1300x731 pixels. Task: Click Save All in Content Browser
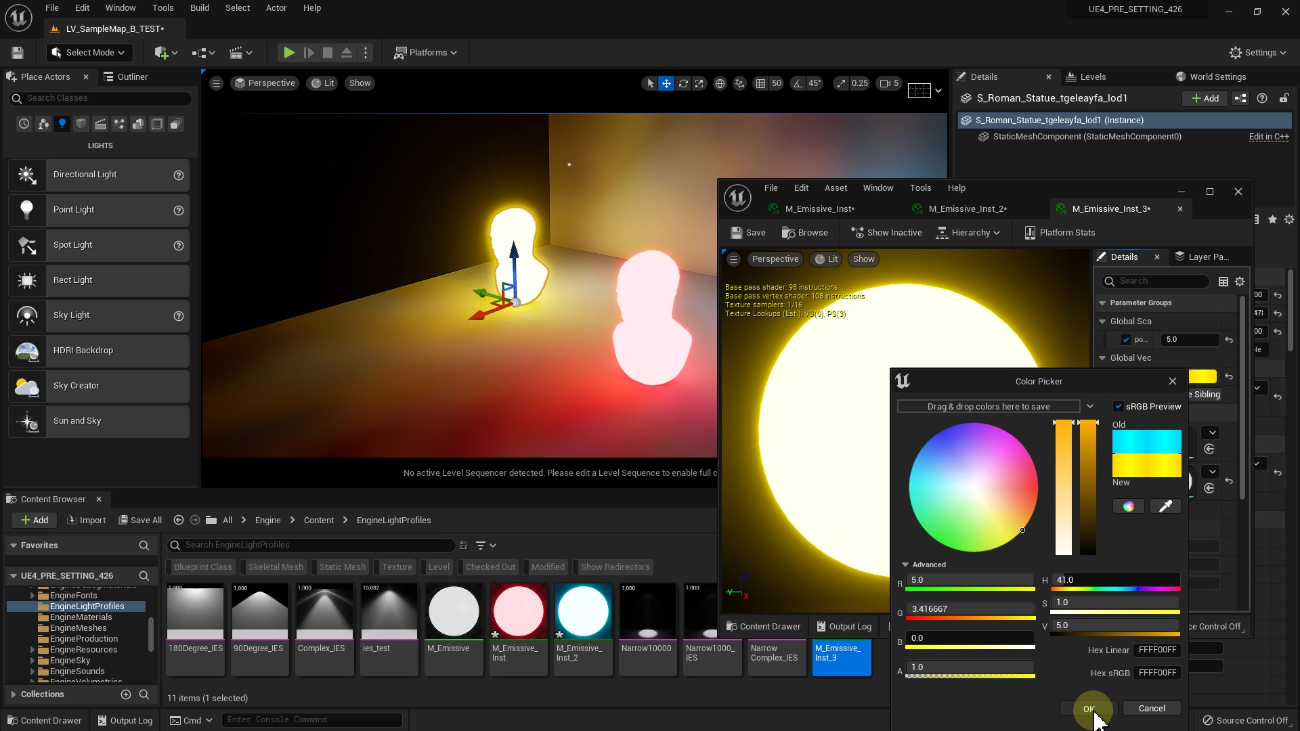(x=140, y=520)
